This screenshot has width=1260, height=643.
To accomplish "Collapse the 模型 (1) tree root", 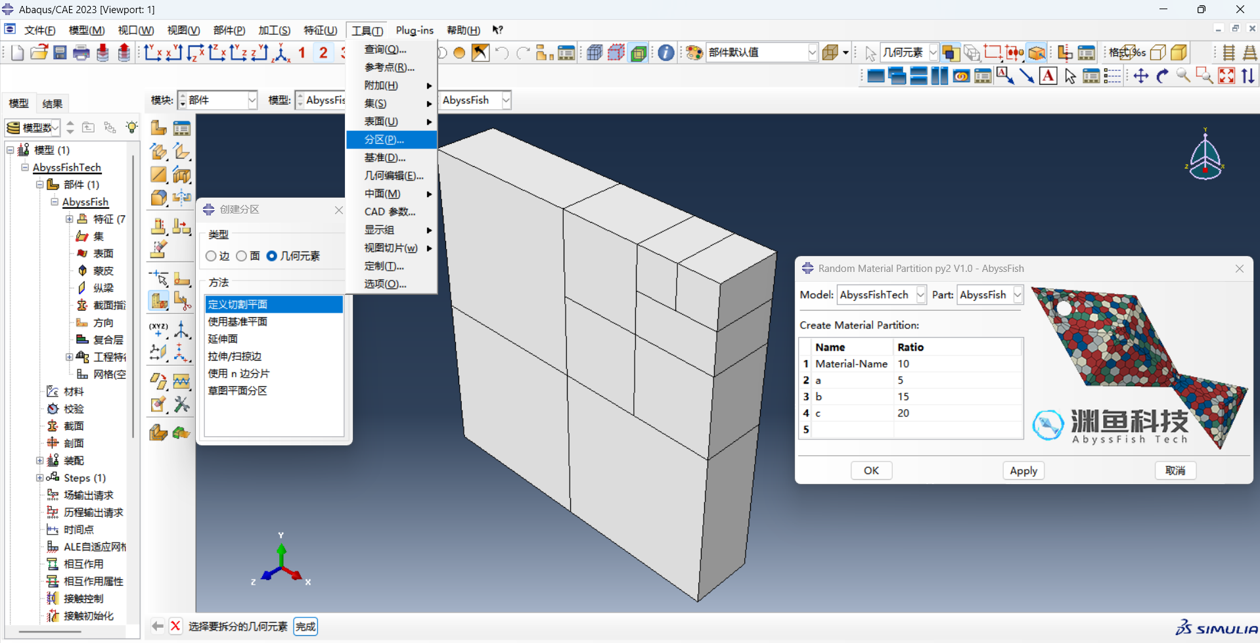I will click(x=11, y=150).
